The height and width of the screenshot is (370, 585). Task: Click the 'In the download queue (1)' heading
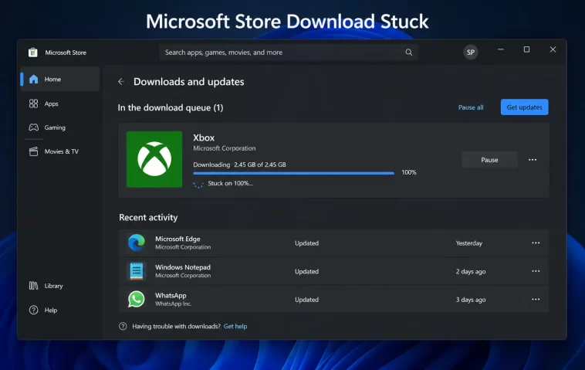tap(171, 107)
